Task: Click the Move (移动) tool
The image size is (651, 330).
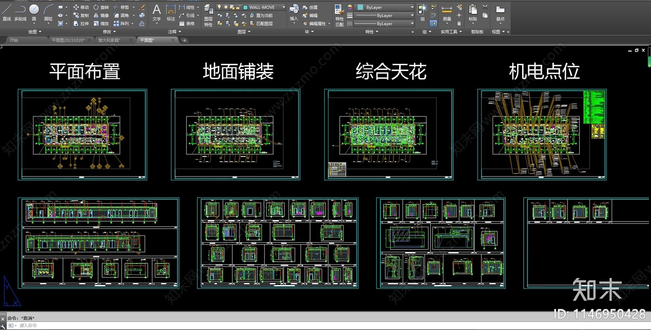Action: coord(81,7)
